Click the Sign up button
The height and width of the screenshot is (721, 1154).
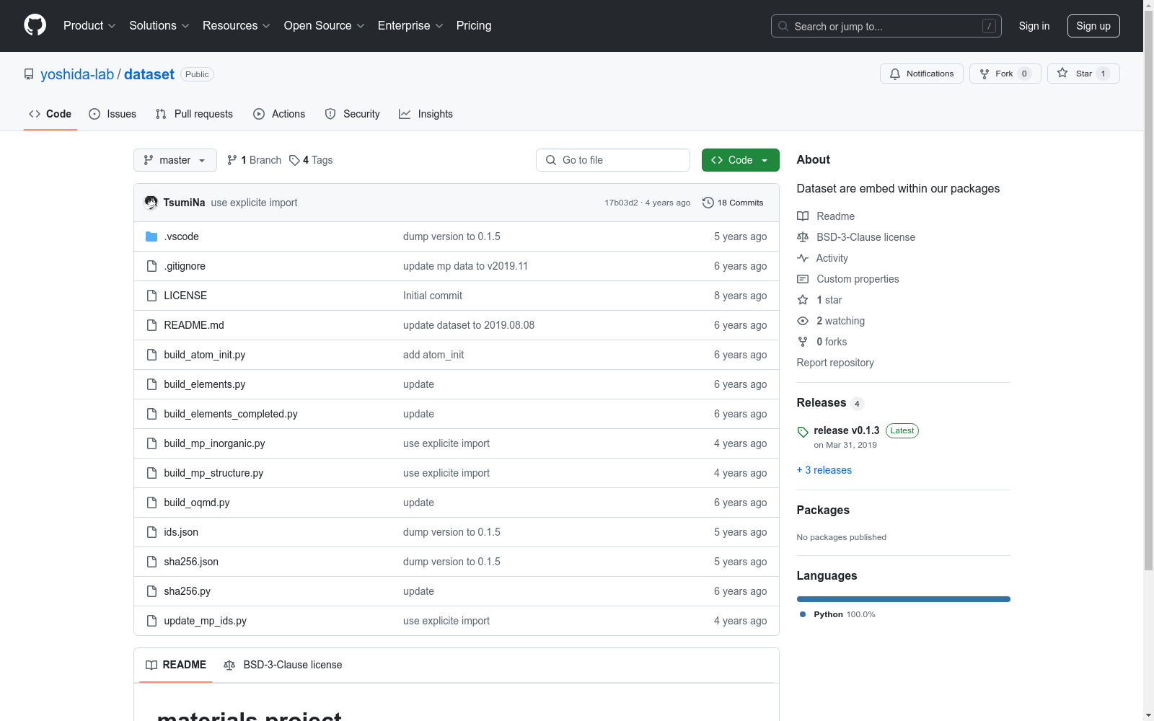[x=1093, y=26]
